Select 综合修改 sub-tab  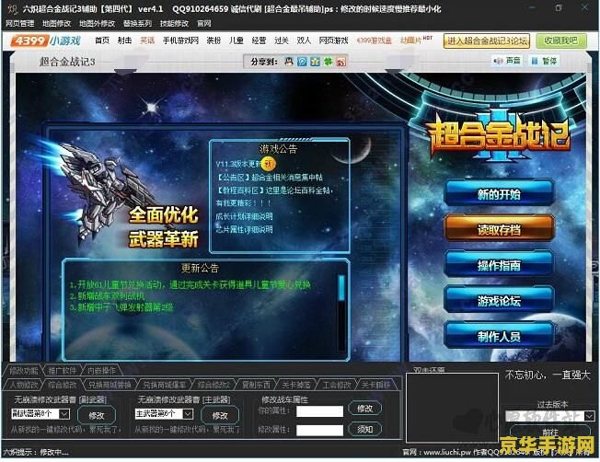(x=63, y=385)
